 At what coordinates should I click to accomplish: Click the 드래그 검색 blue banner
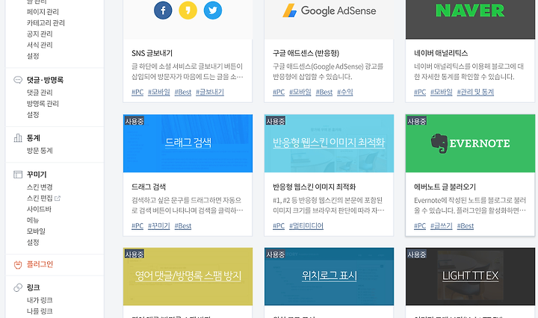(188, 143)
